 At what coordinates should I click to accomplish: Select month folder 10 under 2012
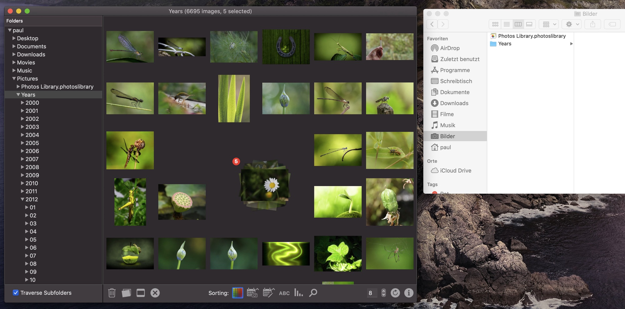tap(32, 280)
